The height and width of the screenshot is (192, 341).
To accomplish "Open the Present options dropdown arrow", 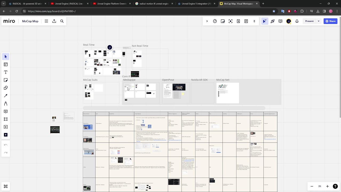I will [x=319, y=21].
